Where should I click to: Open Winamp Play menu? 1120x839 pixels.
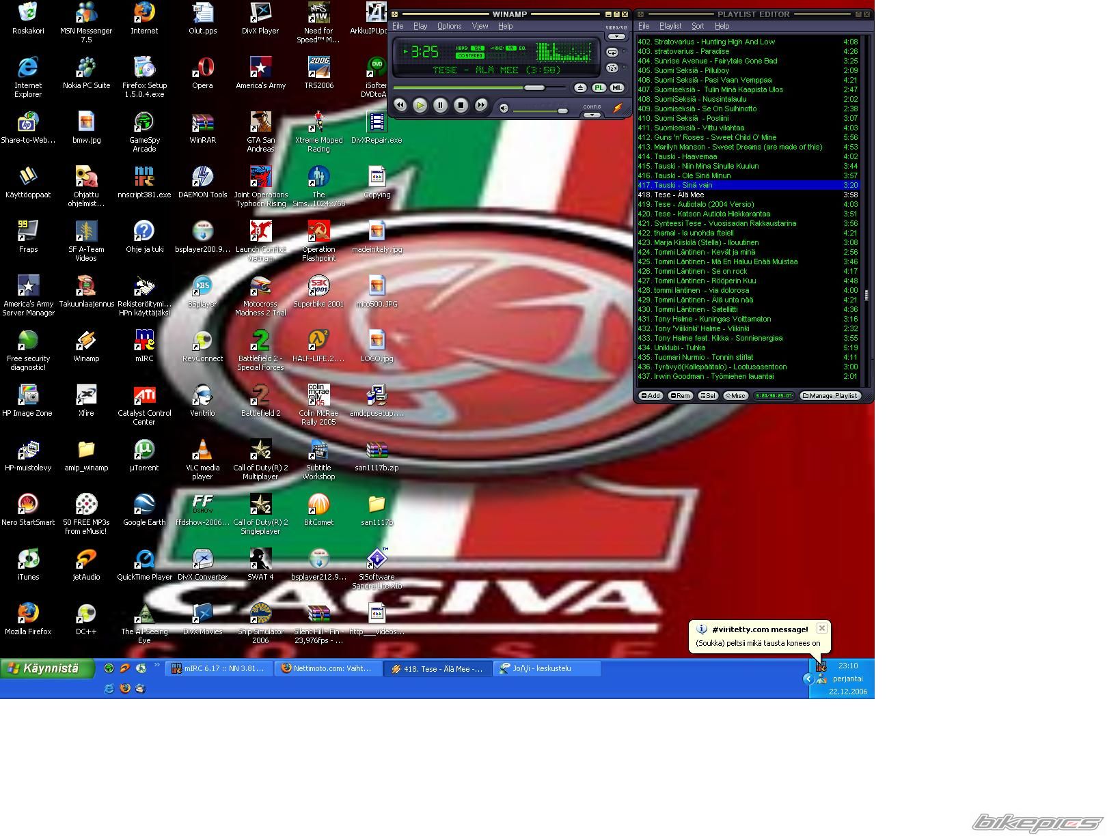point(420,26)
